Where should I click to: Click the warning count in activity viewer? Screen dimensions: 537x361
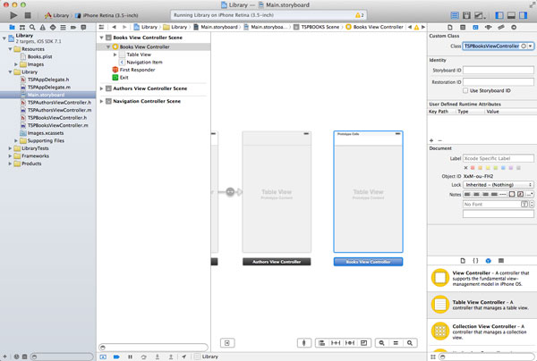[x=360, y=15]
